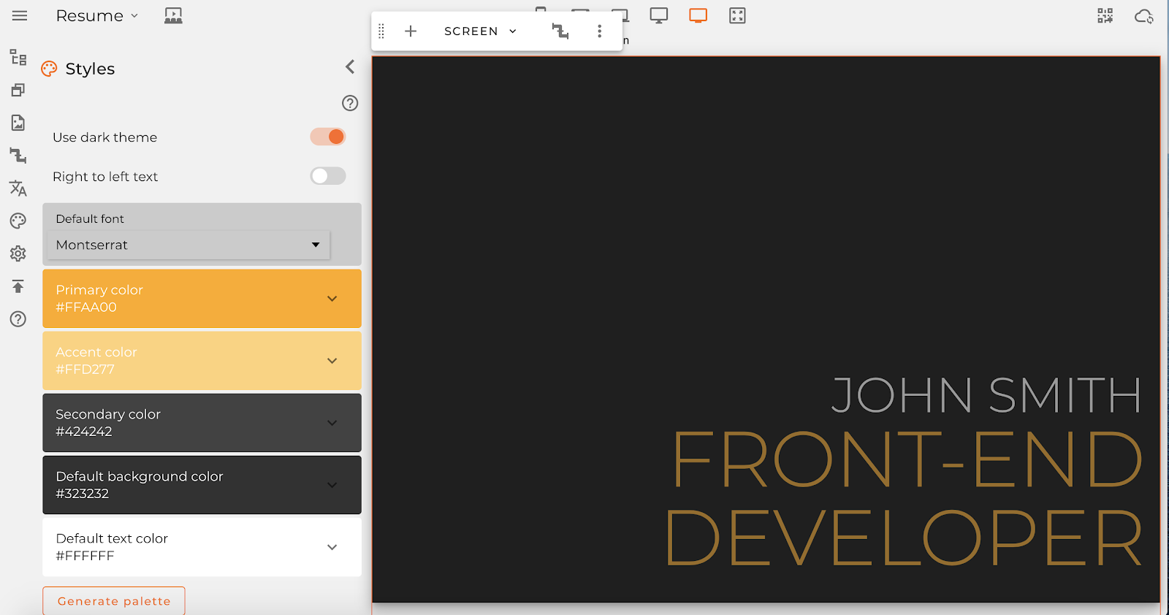Click the chevron on Default text color
Viewport: 1169px width, 615px height.
[x=332, y=547]
